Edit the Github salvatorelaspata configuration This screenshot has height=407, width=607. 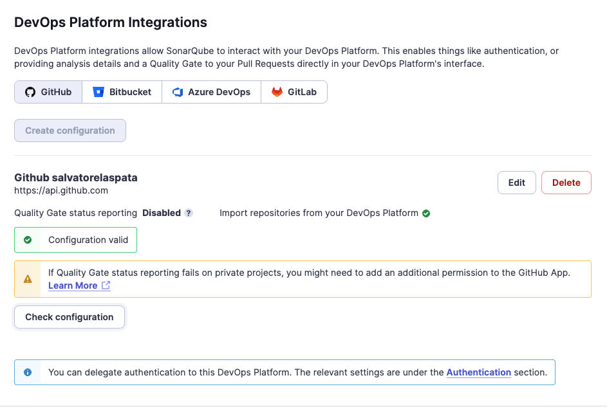(x=516, y=183)
